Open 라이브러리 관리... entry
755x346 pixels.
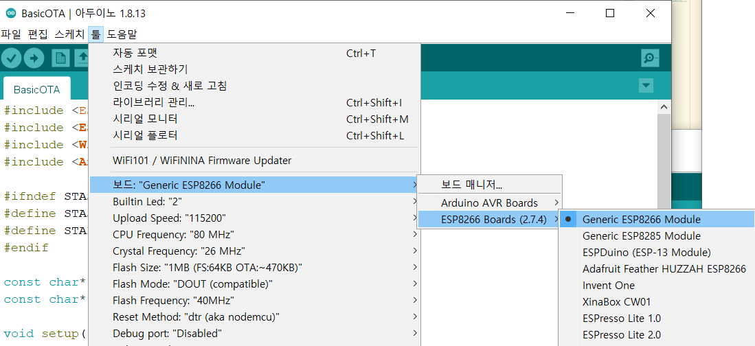pyautogui.click(x=255, y=102)
